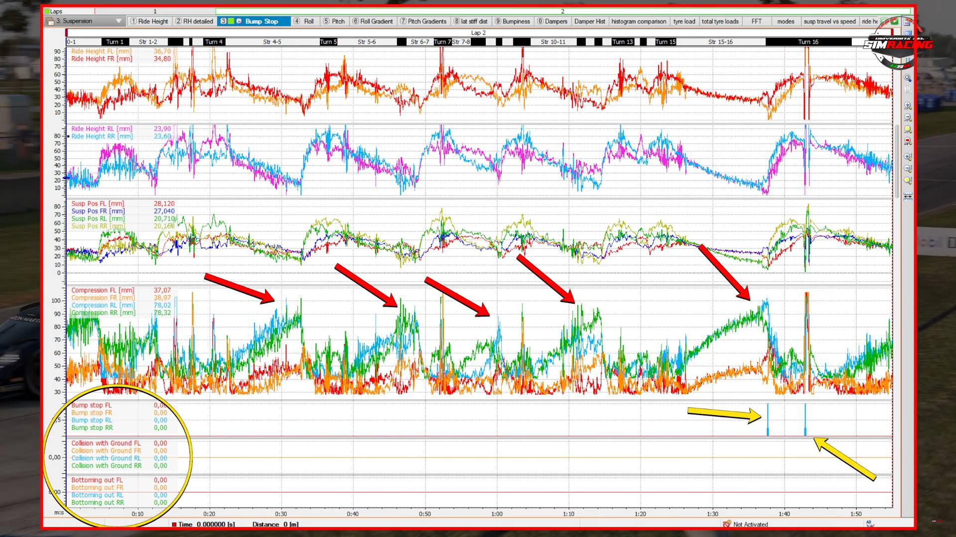Open the '3: Suspension' workbook dropdown arrow
Viewport: 956px width, 537px height.
point(119,21)
